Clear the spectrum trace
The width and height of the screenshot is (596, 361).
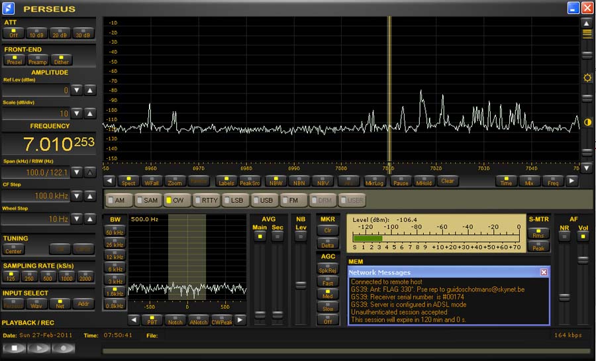(448, 181)
